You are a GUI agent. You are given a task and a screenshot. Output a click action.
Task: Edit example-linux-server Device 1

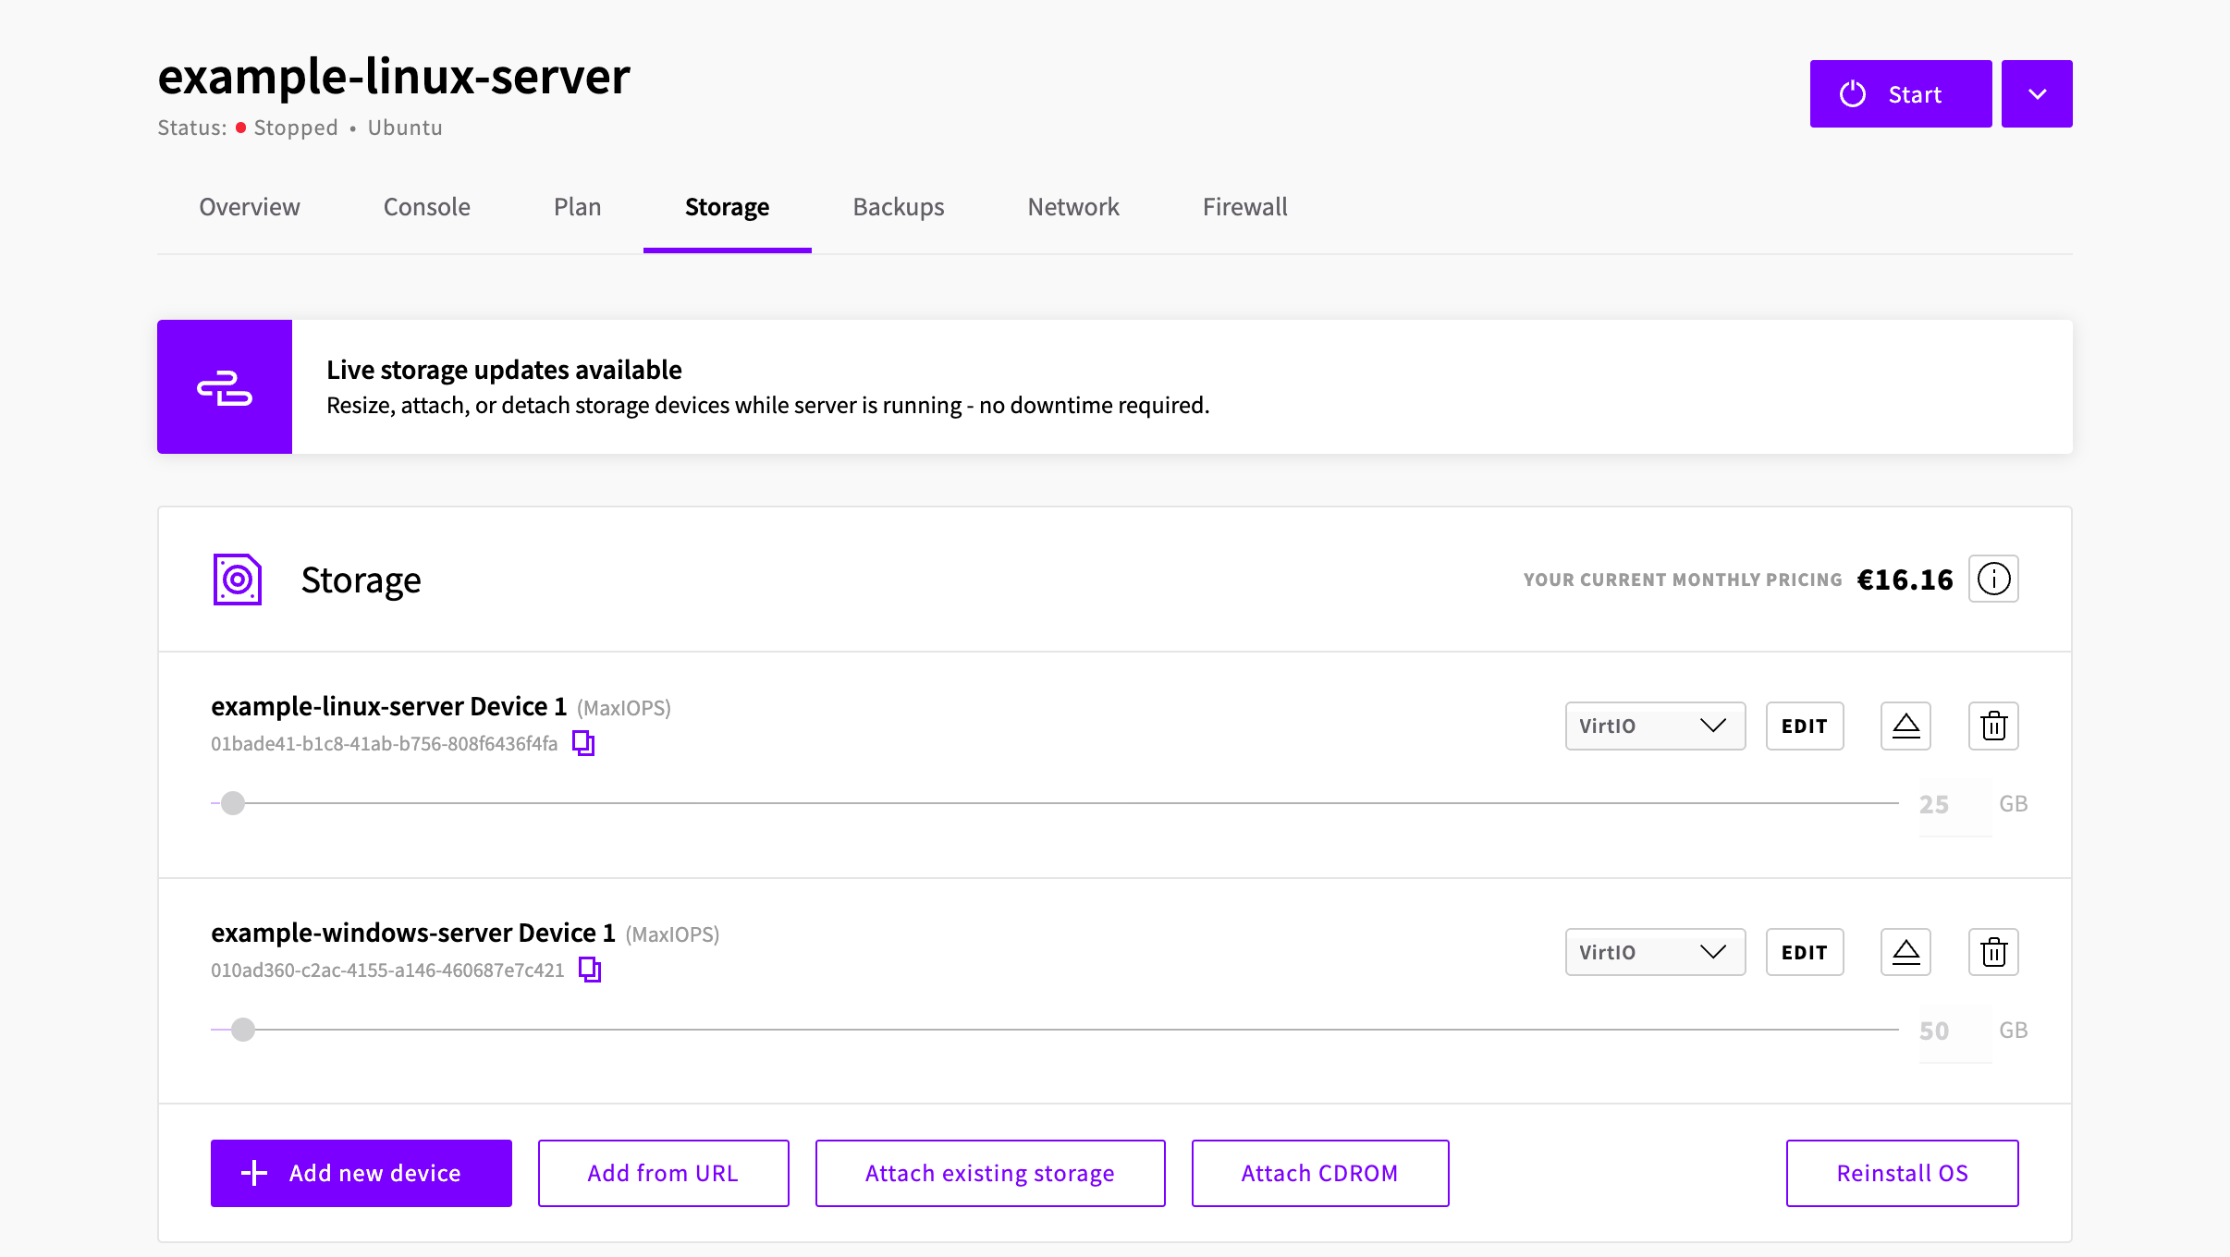point(1805,726)
